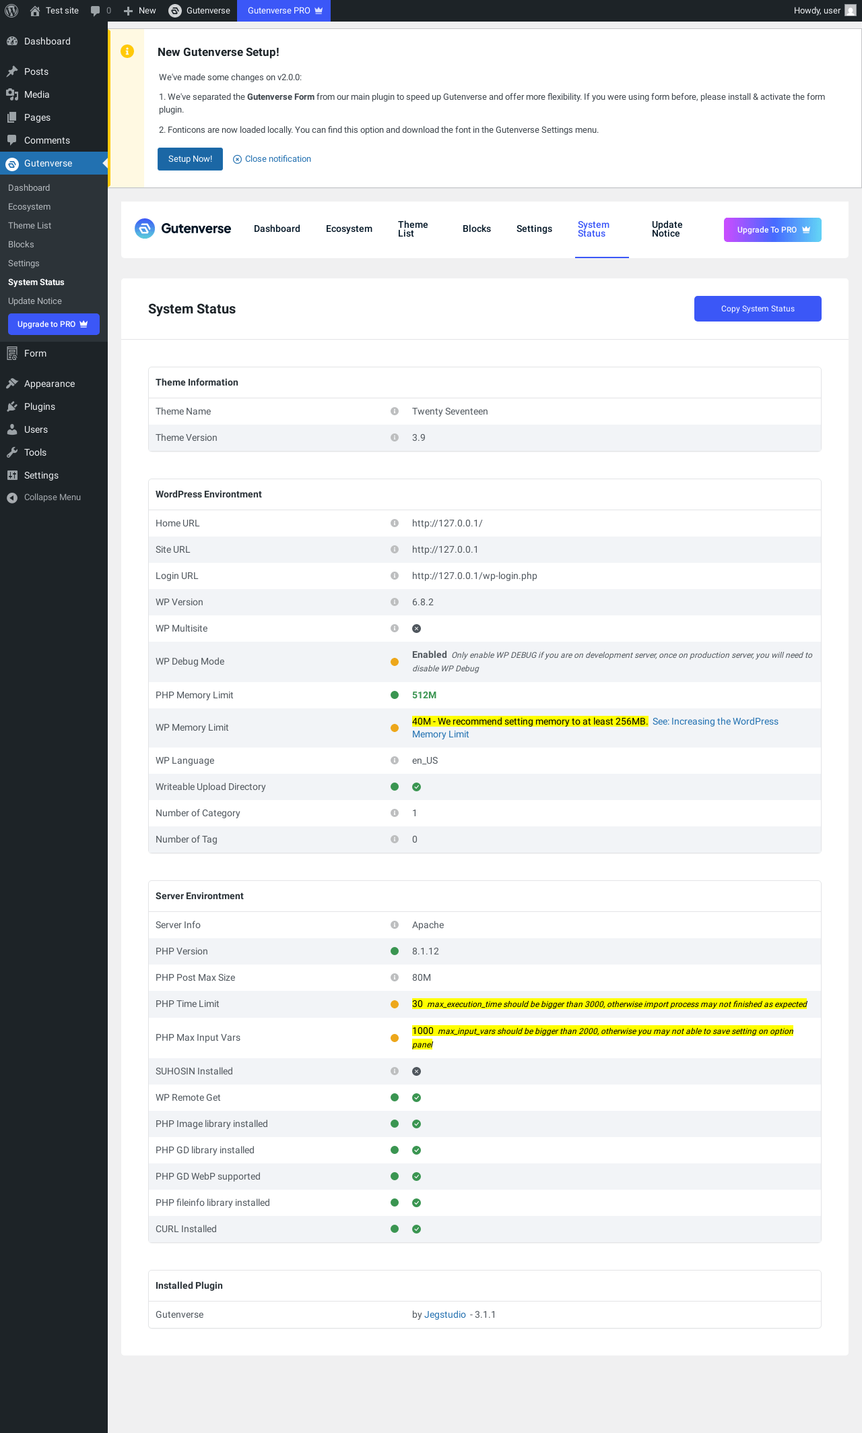
Task: Click the Collapse Menu arrow icon
Action: coord(12,497)
